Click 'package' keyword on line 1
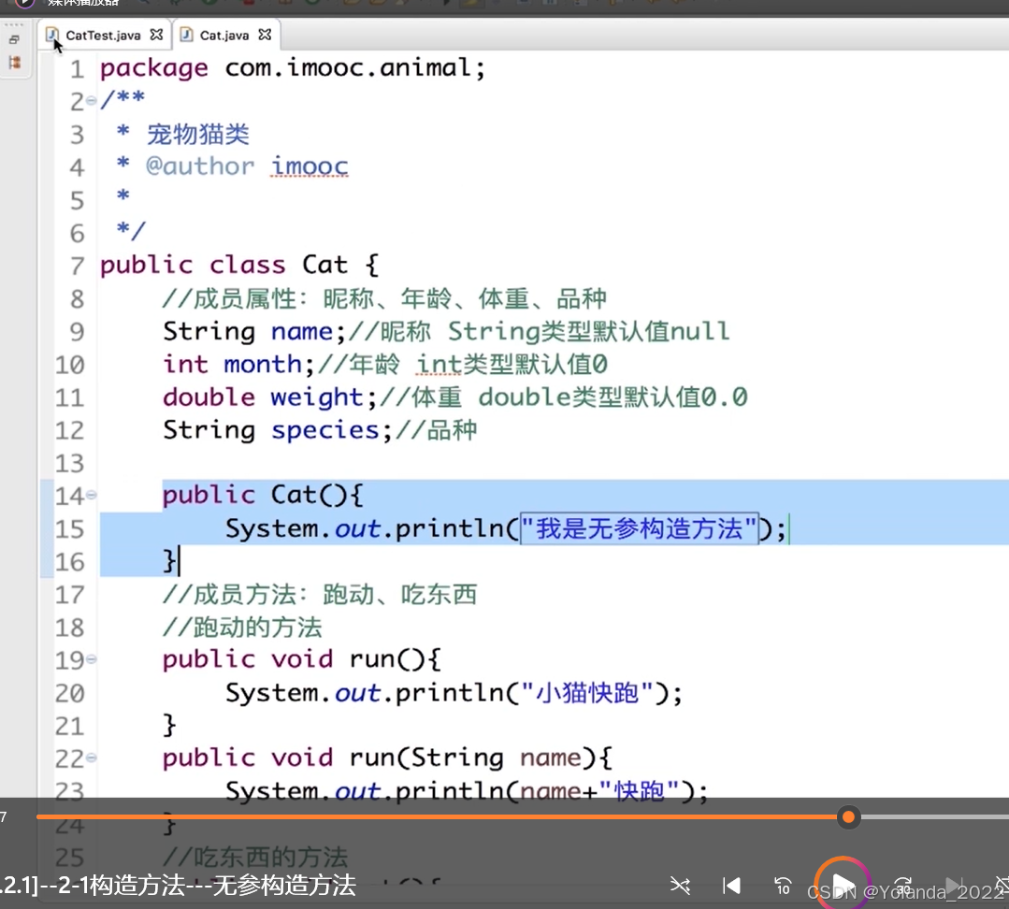The image size is (1009, 909). click(x=153, y=68)
